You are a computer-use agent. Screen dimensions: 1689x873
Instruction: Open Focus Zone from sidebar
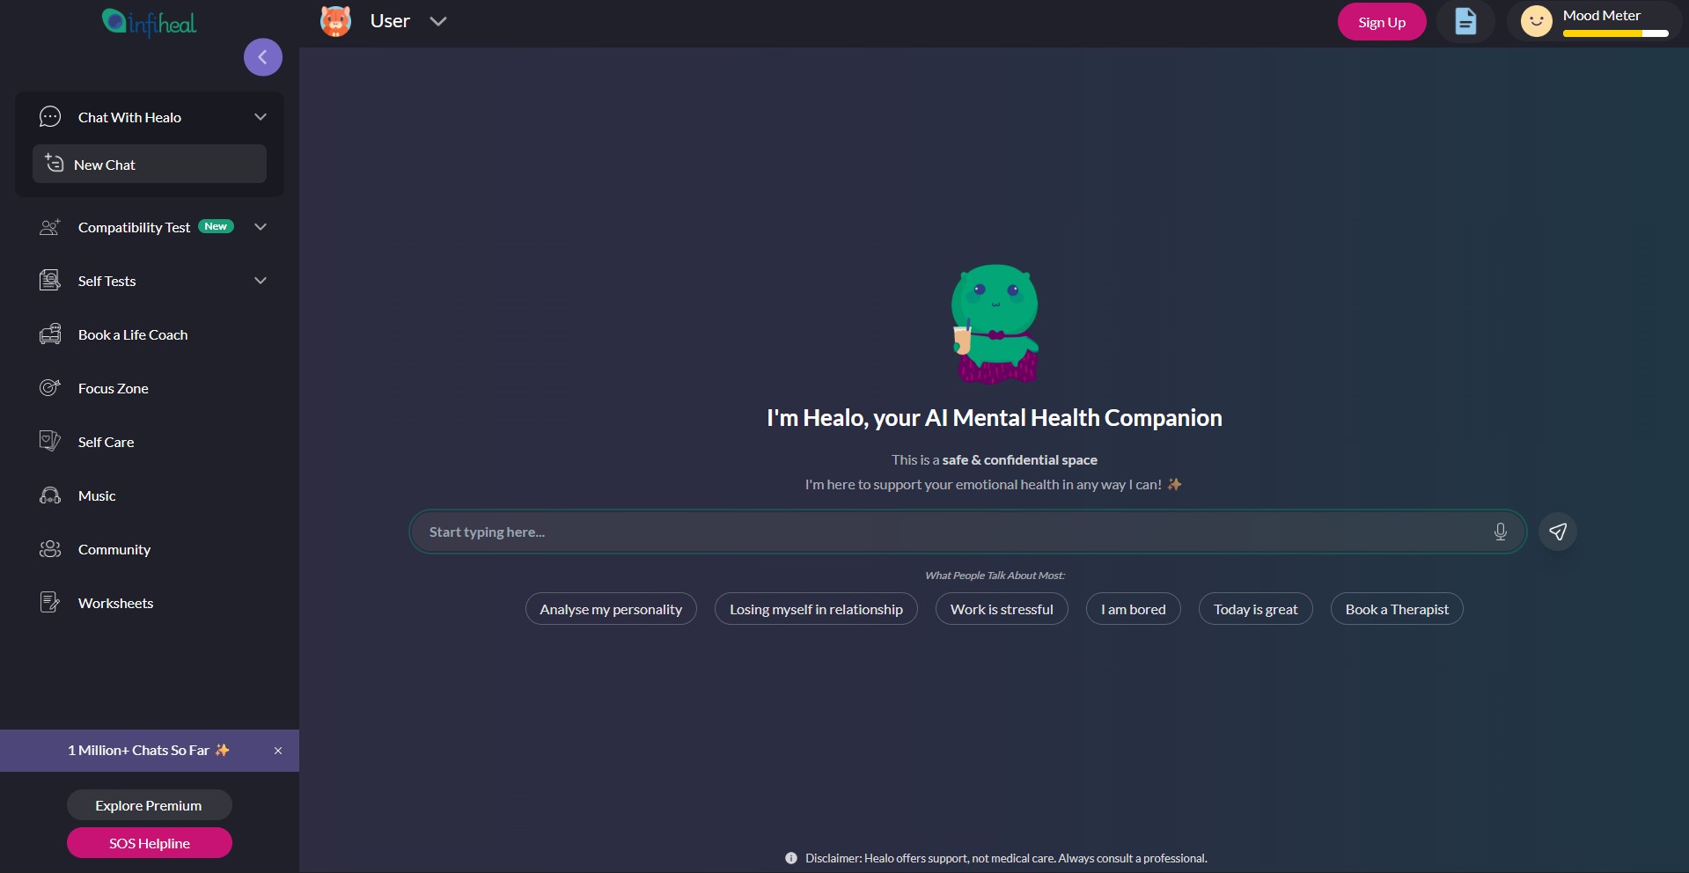tap(113, 388)
